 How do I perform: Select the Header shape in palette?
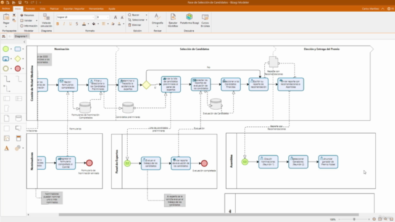pyautogui.click(x=19, y=138)
